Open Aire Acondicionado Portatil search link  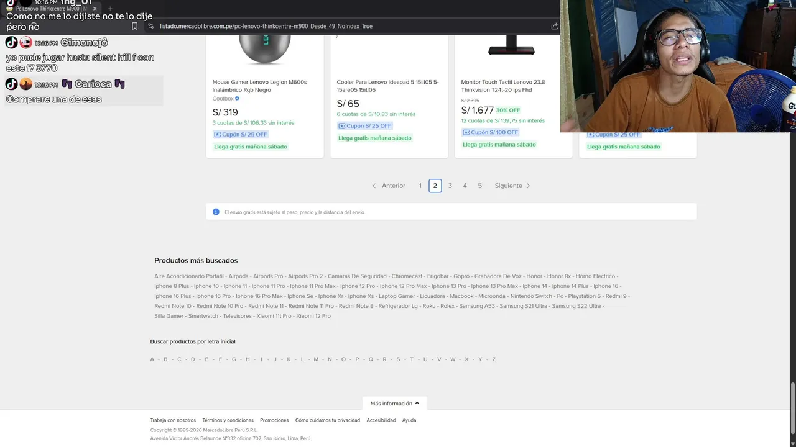coord(188,276)
